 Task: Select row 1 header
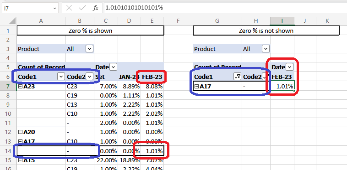(8, 31)
